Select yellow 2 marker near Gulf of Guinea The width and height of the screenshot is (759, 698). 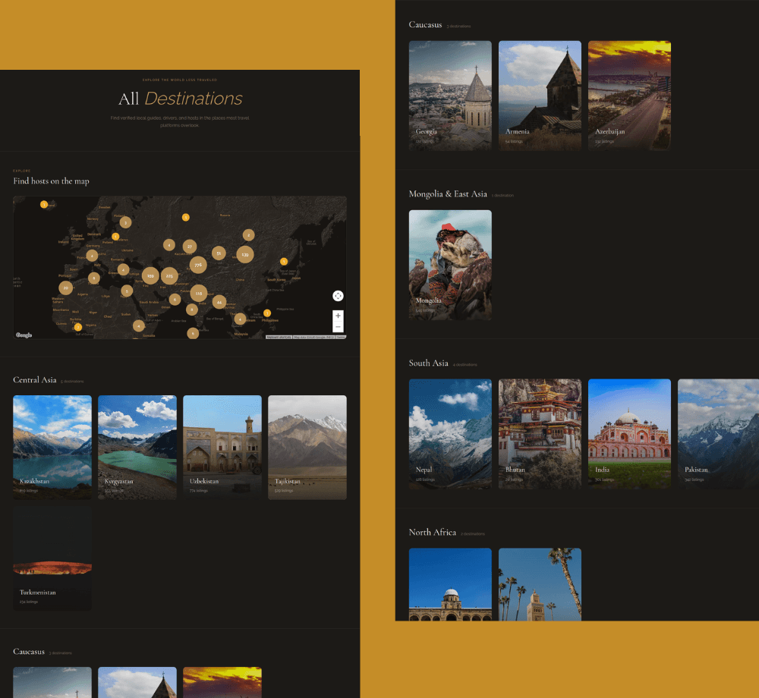point(77,327)
